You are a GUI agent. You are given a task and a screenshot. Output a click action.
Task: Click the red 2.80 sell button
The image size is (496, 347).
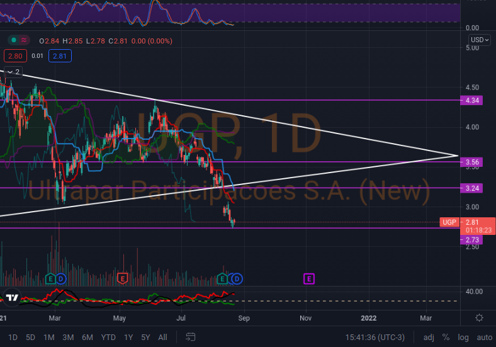tap(15, 56)
